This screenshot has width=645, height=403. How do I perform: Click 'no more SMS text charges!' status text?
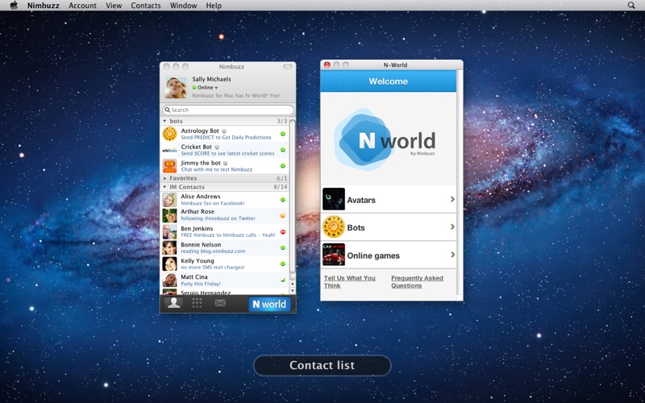pyautogui.click(x=213, y=268)
